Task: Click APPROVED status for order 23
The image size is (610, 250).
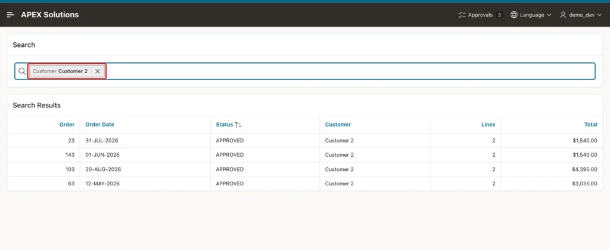Action: coord(230,140)
